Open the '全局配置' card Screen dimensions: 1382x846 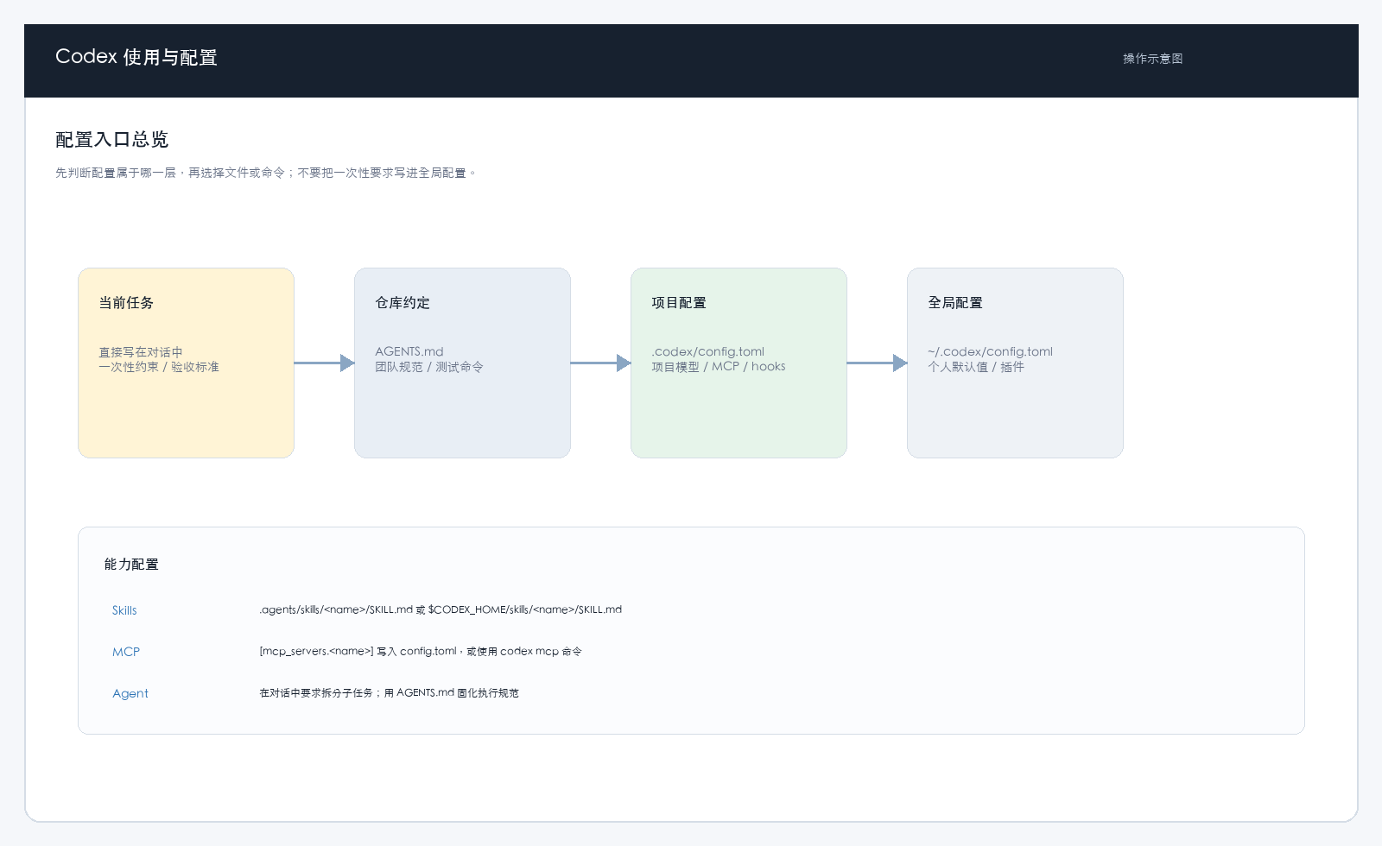[x=1015, y=363]
